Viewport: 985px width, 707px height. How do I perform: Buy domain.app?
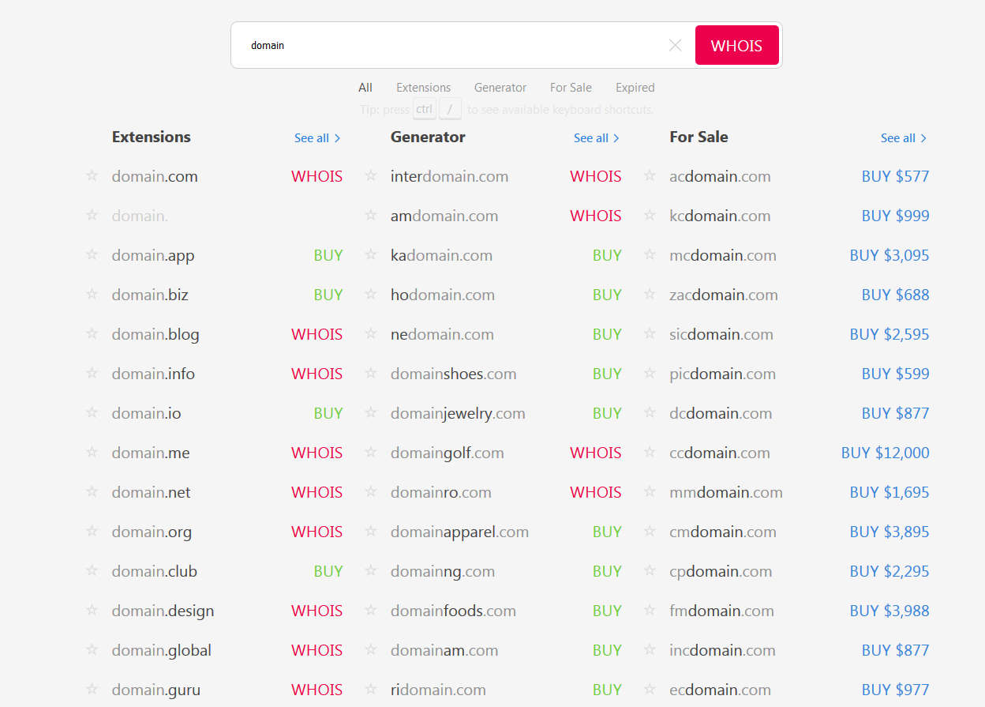[328, 255]
